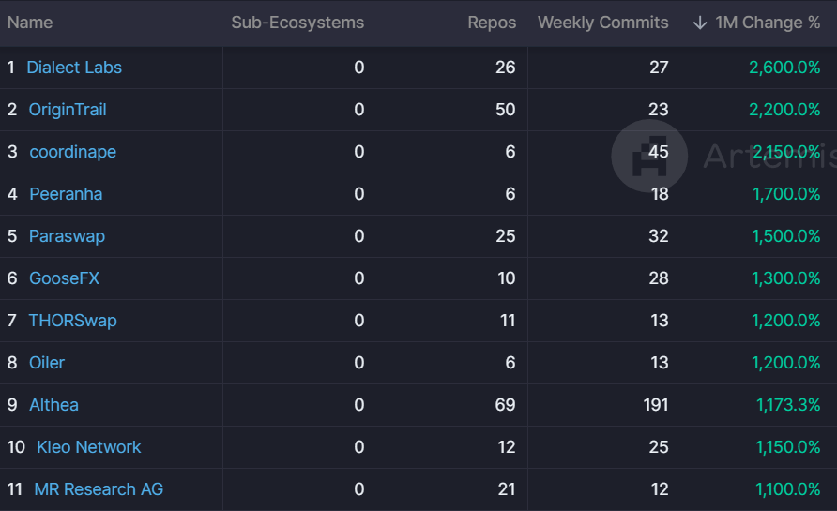The image size is (837, 511).
Task: Select Peeranha weekly commits 18
Action: point(660,194)
